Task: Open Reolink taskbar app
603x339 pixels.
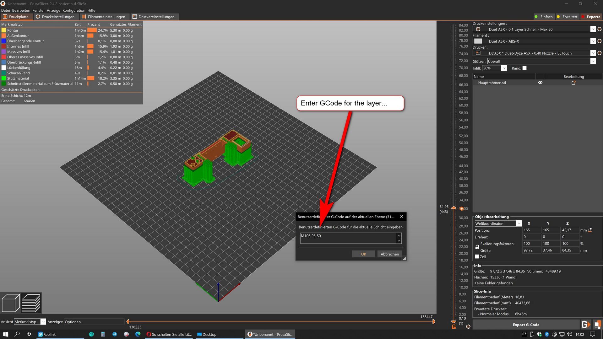Action: (x=60, y=334)
